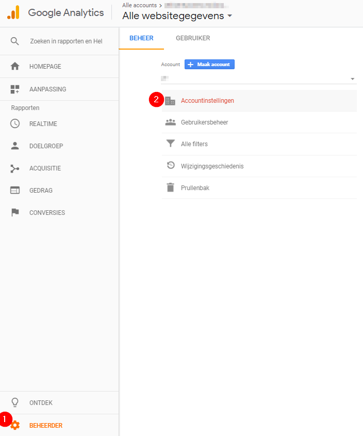Expand the Account selector dropdown arrow

pyautogui.click(x=353, y=79)
